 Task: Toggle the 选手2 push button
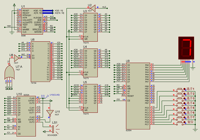(x=180, y=94)
